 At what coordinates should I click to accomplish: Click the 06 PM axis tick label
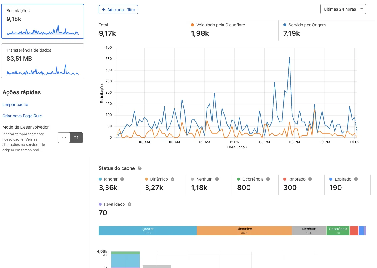coord(295,142)
